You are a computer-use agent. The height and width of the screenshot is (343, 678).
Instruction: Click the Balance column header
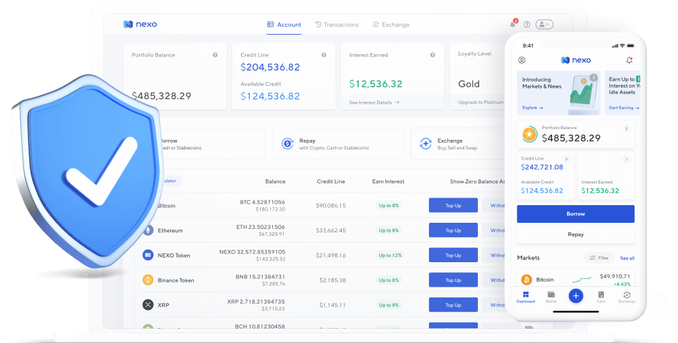tap(275, 181)
